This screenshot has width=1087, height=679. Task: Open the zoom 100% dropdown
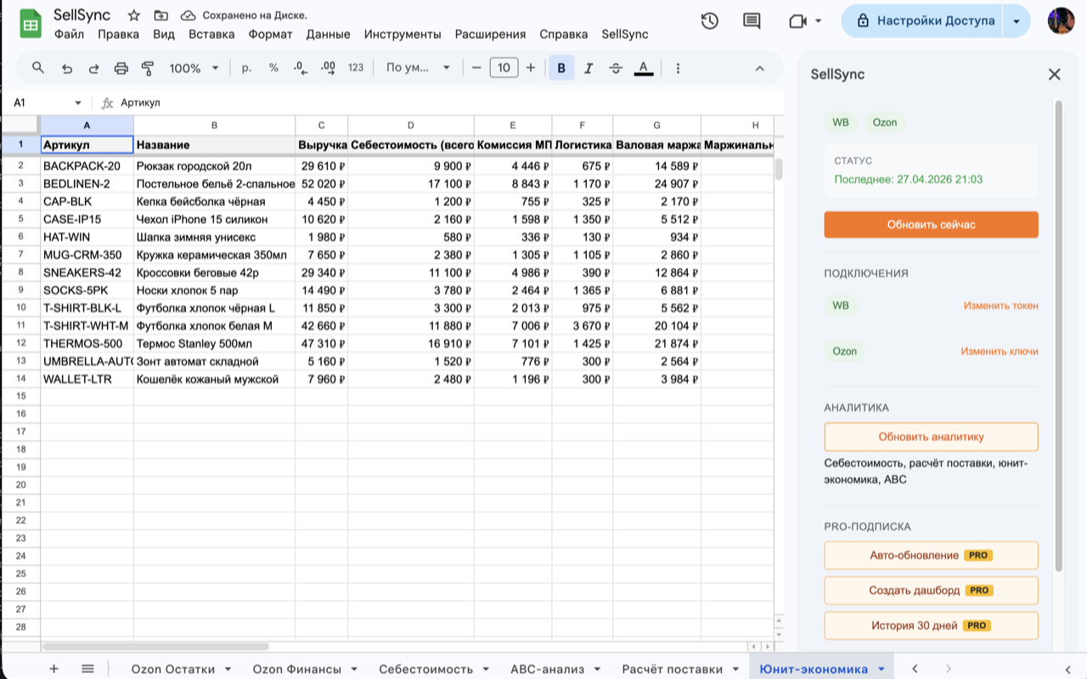194,68
